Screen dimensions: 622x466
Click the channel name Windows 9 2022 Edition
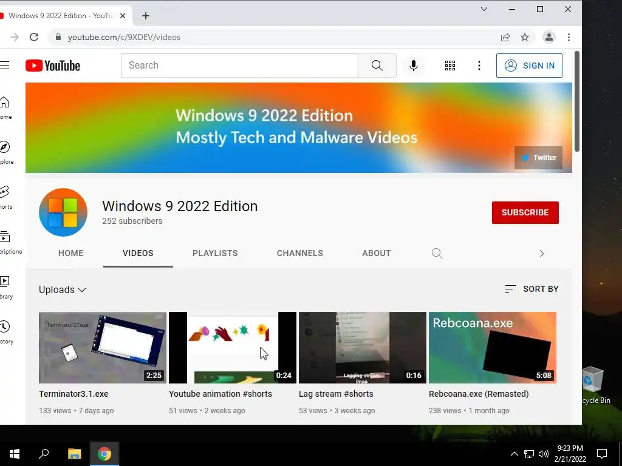180,206
